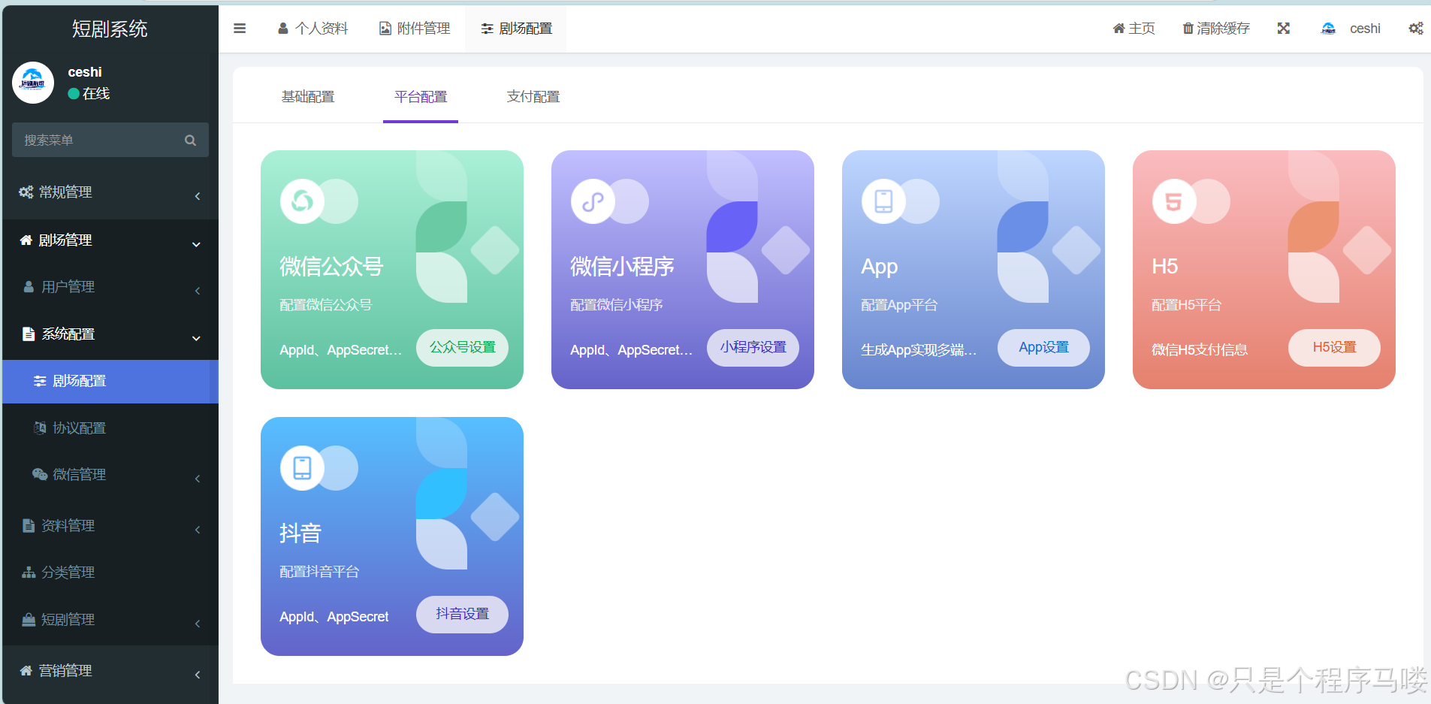Switch to the 基础配置 tab

308,97
